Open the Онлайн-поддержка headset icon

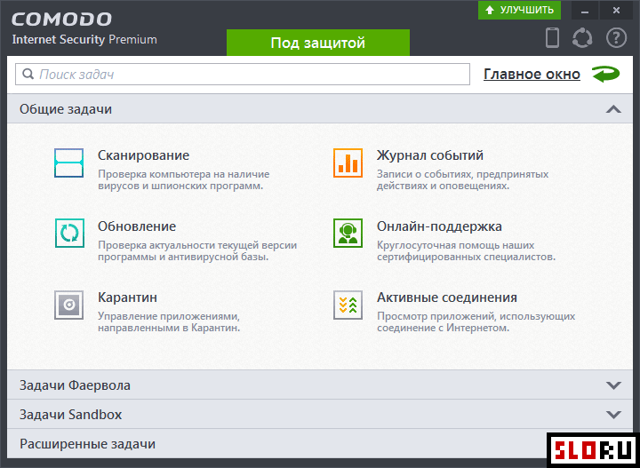(348, 234)
